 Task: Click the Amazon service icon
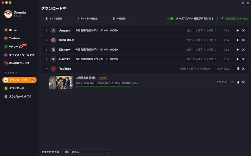(x=53, y=30)
